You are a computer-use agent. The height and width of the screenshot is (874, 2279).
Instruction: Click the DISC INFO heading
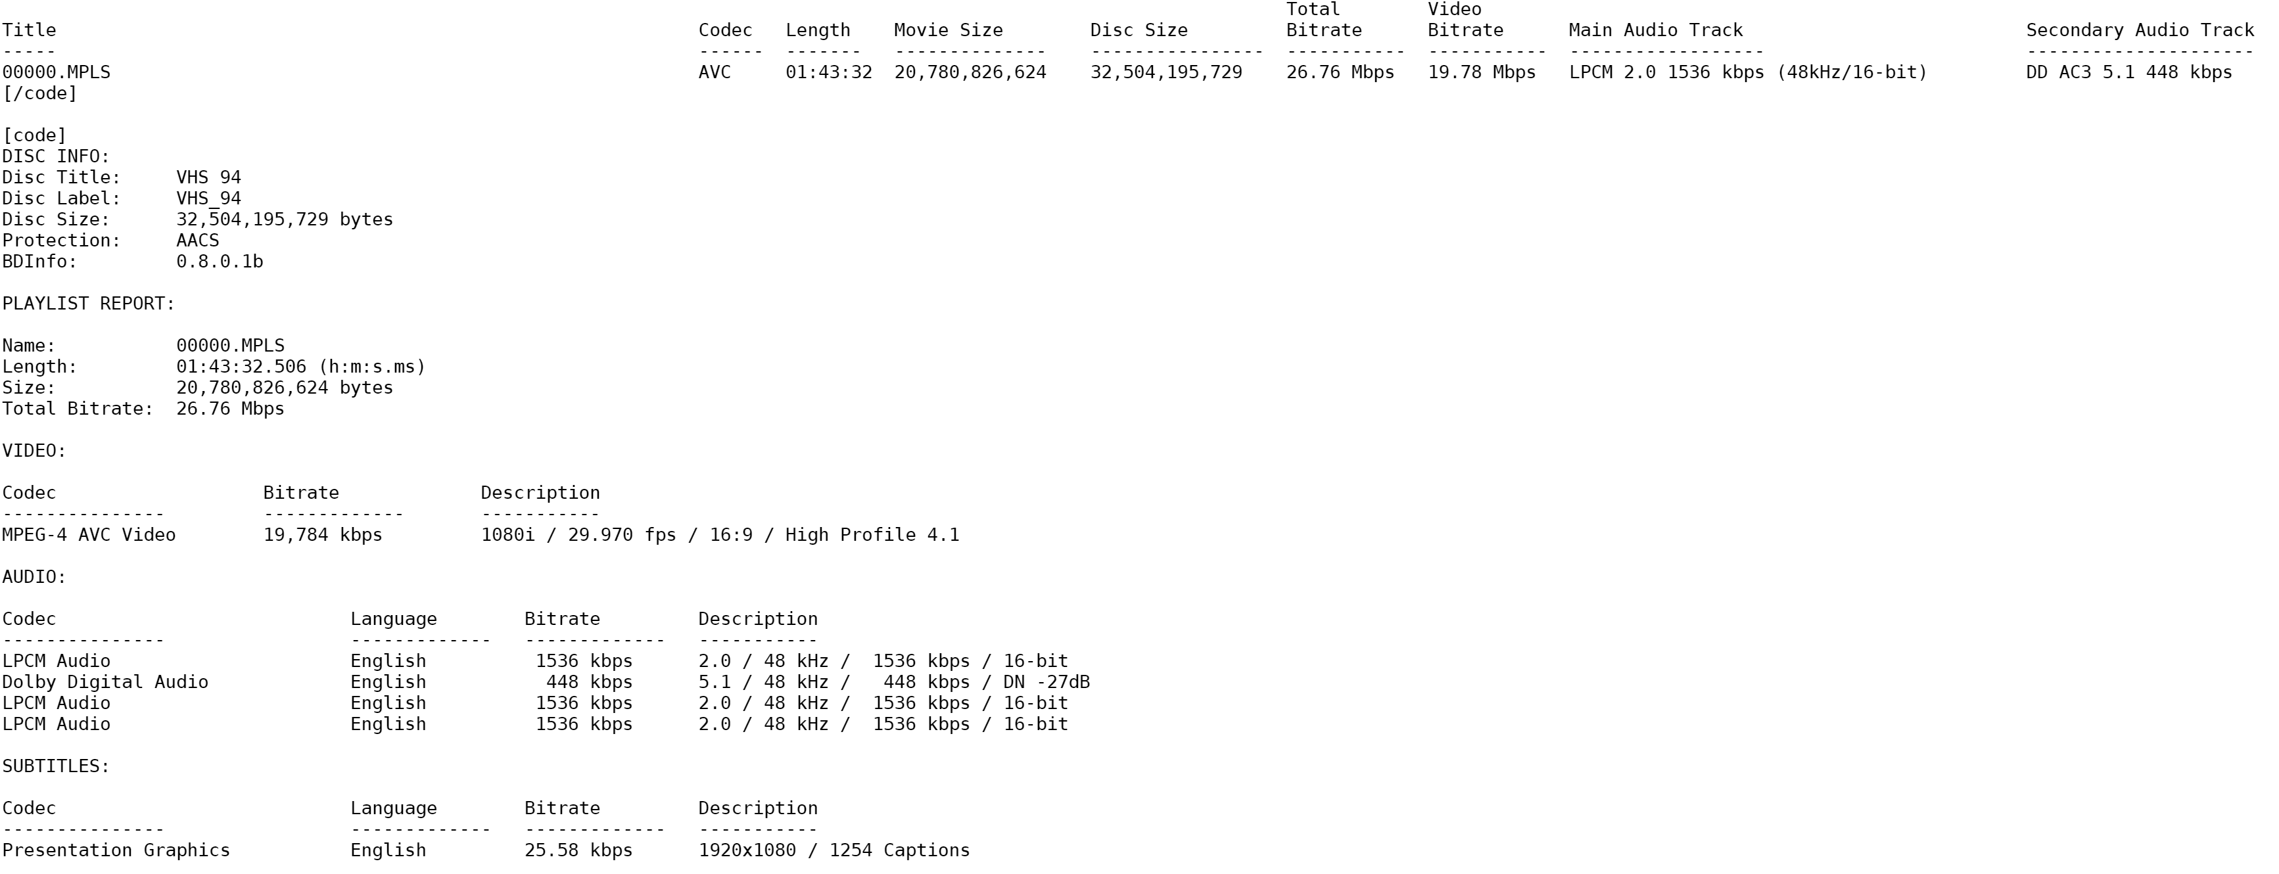(56, 156)
